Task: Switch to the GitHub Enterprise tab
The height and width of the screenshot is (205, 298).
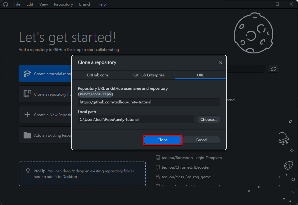Action: [x=149, y=75]
